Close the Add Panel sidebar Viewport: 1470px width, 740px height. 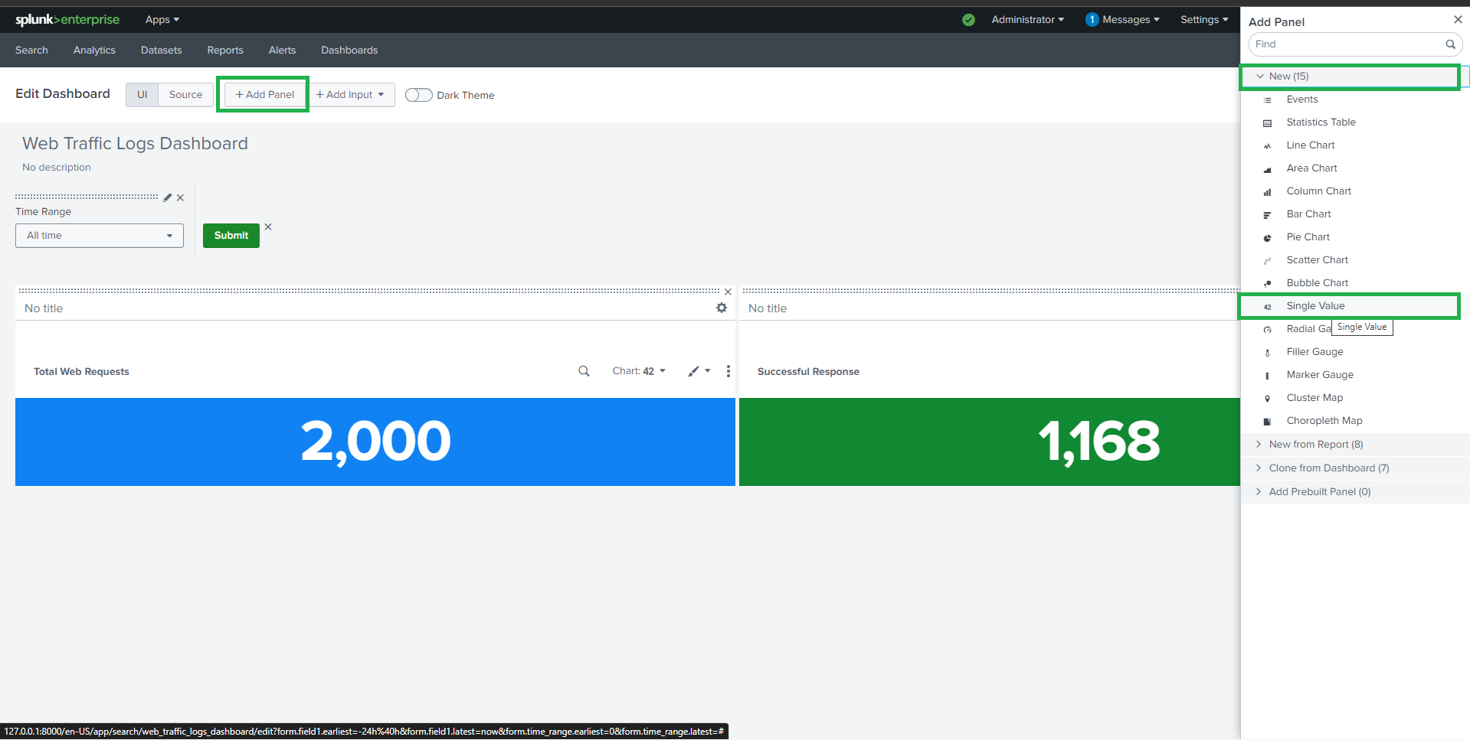[1458, 20]
